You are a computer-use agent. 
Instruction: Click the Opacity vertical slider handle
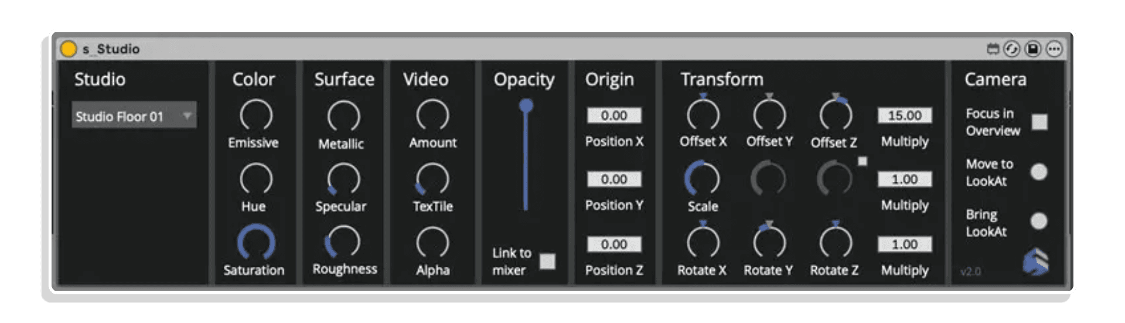(526, 106)
